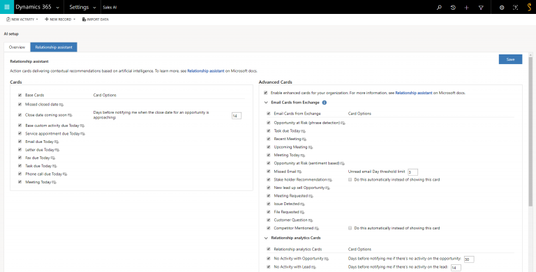
Task: Click preview icon next to Phone call due Today
Action: tap(65, 174)
